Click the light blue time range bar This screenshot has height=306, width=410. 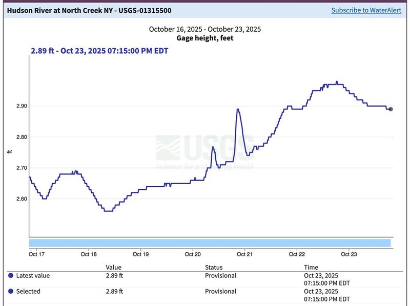[x=210, y=243]
